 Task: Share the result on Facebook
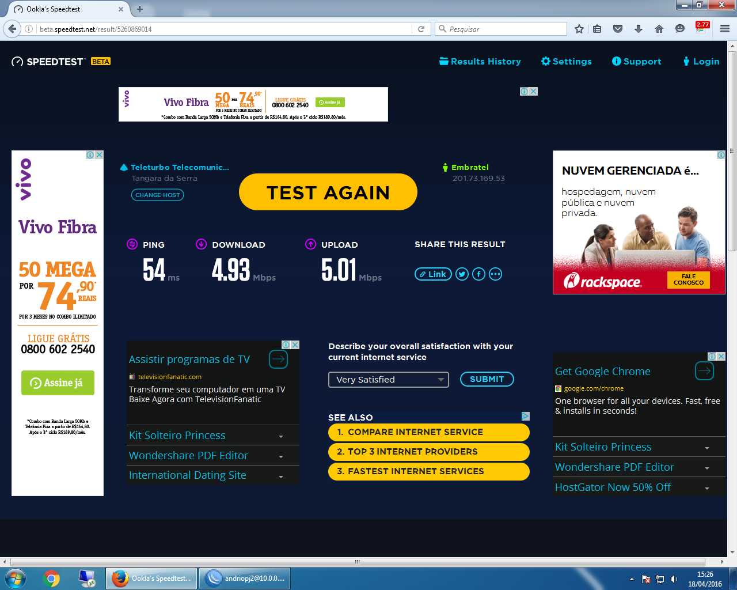pos(479,274)
